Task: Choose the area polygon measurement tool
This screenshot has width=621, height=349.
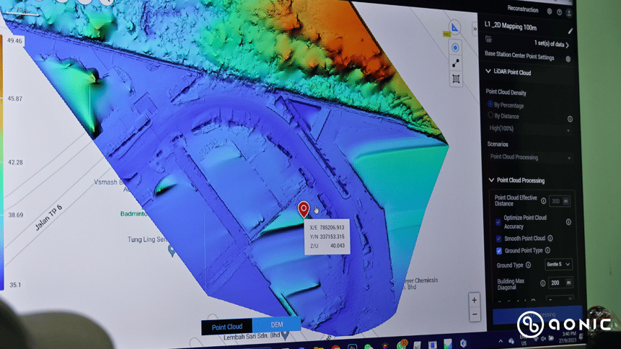Action: [456, 79]
